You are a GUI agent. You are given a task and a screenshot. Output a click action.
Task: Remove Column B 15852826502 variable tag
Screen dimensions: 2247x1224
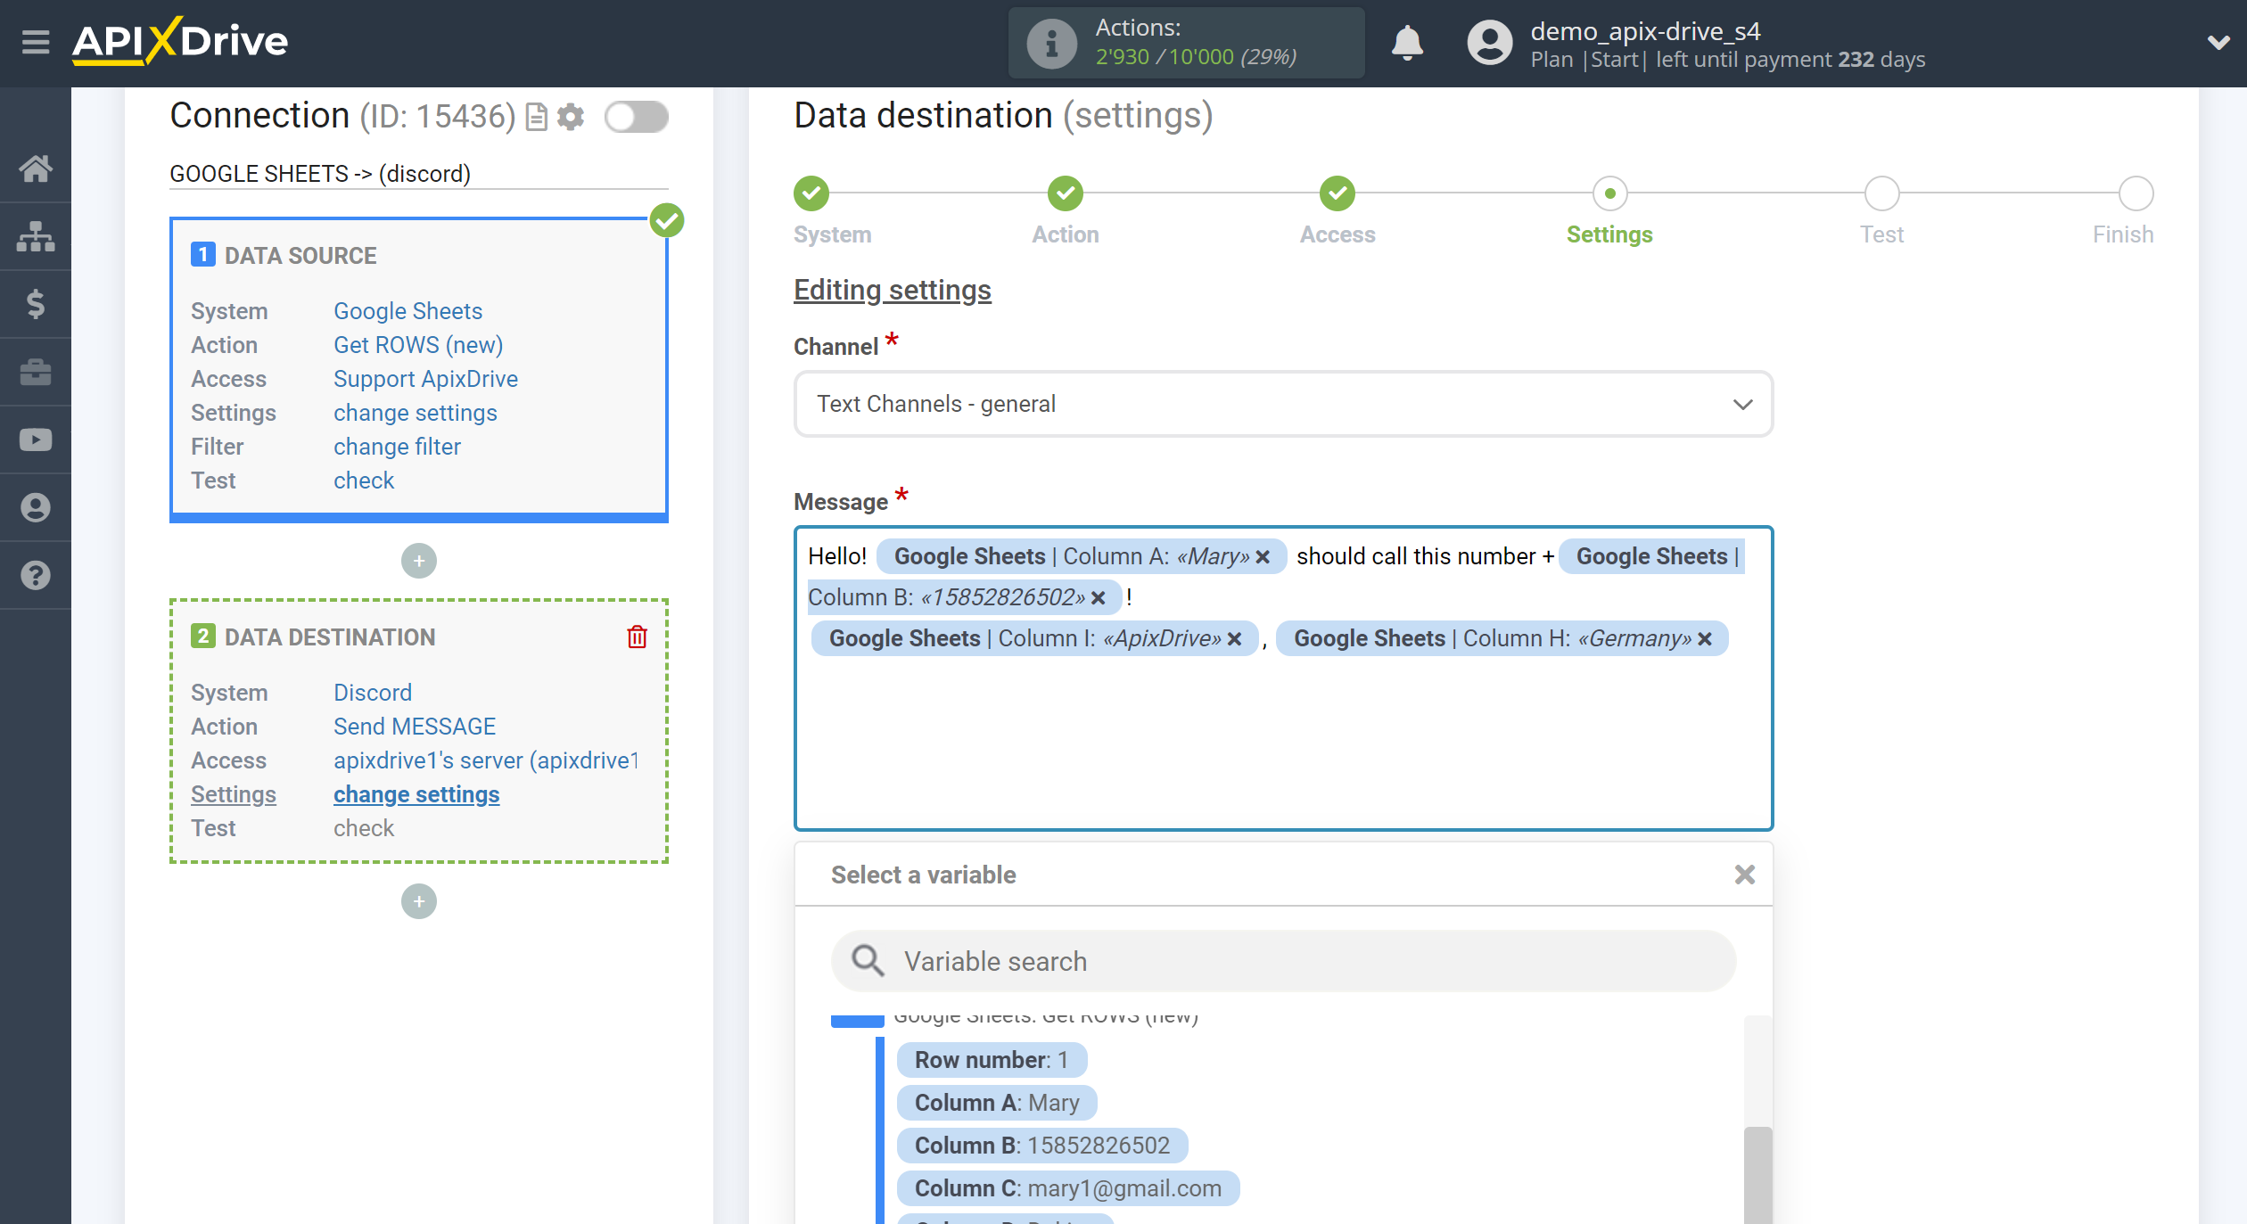(x=1099, y=598)
